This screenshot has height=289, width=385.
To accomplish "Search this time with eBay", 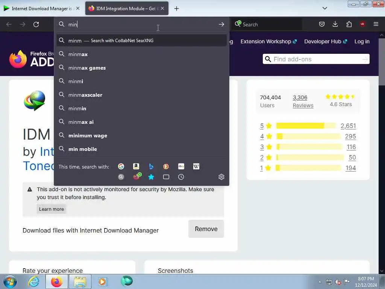I will click(181, 166).
